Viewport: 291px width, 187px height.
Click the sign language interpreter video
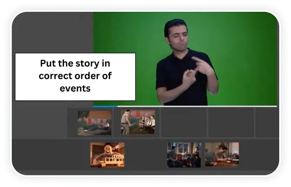pos(185,59)
